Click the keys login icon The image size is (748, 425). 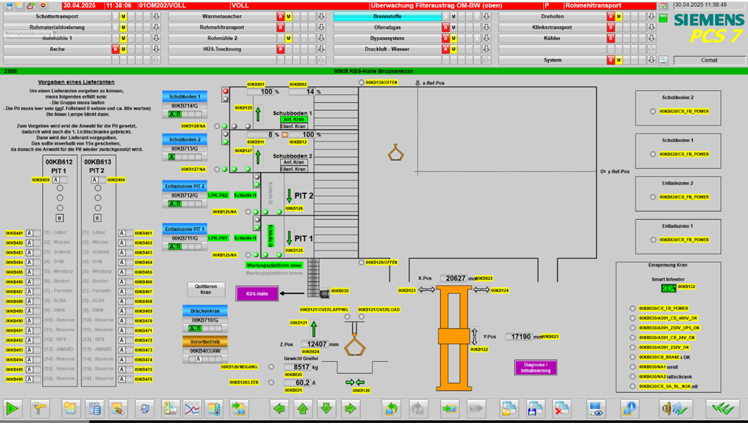40,408
